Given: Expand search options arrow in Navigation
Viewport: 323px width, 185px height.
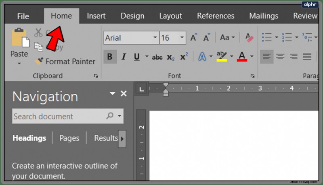Looking at the screenshot, I should [x=120, y=116].
